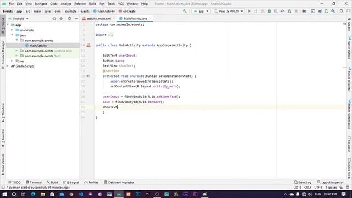Open the Build menu

click(x=92, y=4)
